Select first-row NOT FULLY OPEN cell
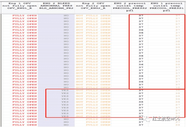The width and height of the screenshot is (186, 127). [93, 15]
